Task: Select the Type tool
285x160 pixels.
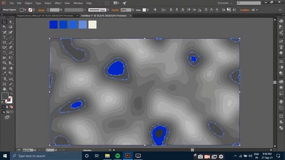Action: click(x=4, y=37)
